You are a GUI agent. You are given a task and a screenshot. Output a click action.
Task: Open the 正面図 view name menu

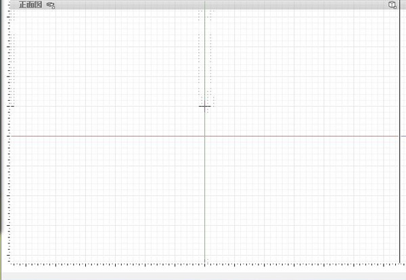(30, 5)
